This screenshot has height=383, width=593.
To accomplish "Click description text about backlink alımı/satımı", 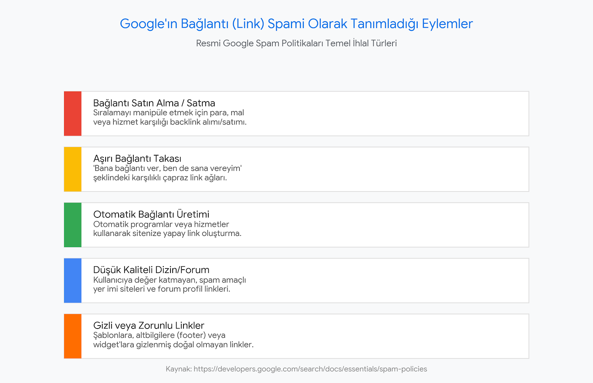I will pos(170,117).
